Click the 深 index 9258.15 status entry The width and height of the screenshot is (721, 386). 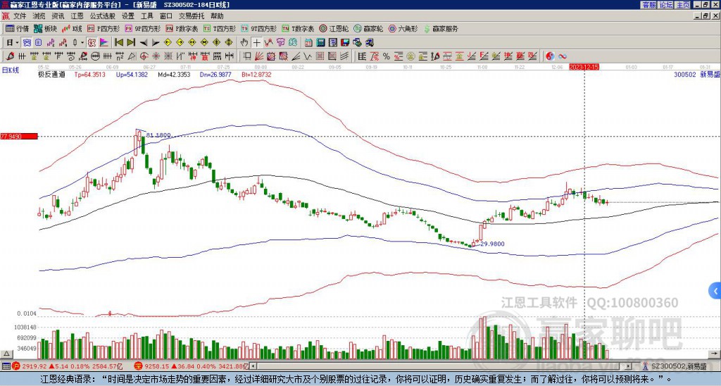[x=191, y=366]
